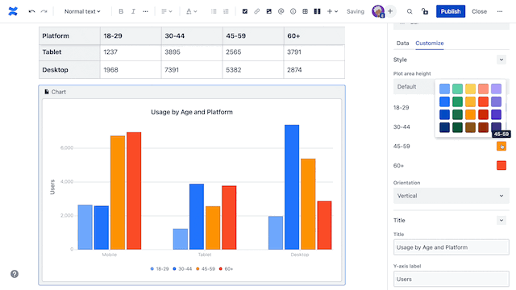Insert a table
The image size is (516, 290).
pyautogui.click(x=305, y=11)
